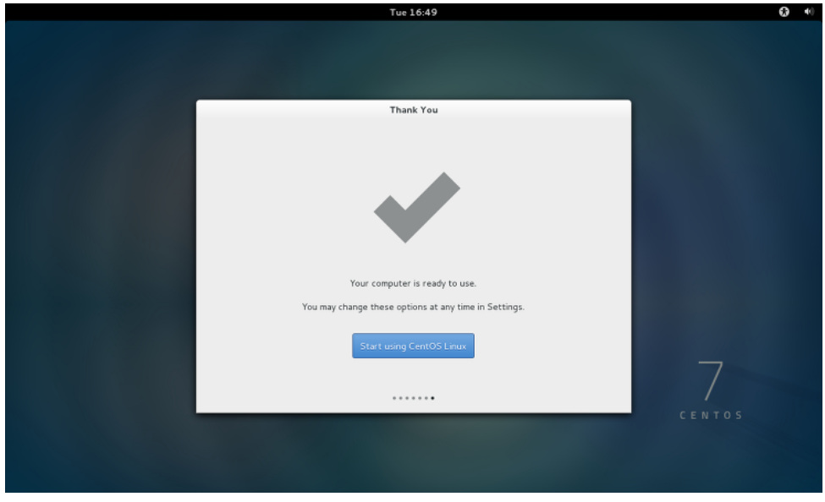
Task: Click the active last page indicator dot
Action: 432,398
